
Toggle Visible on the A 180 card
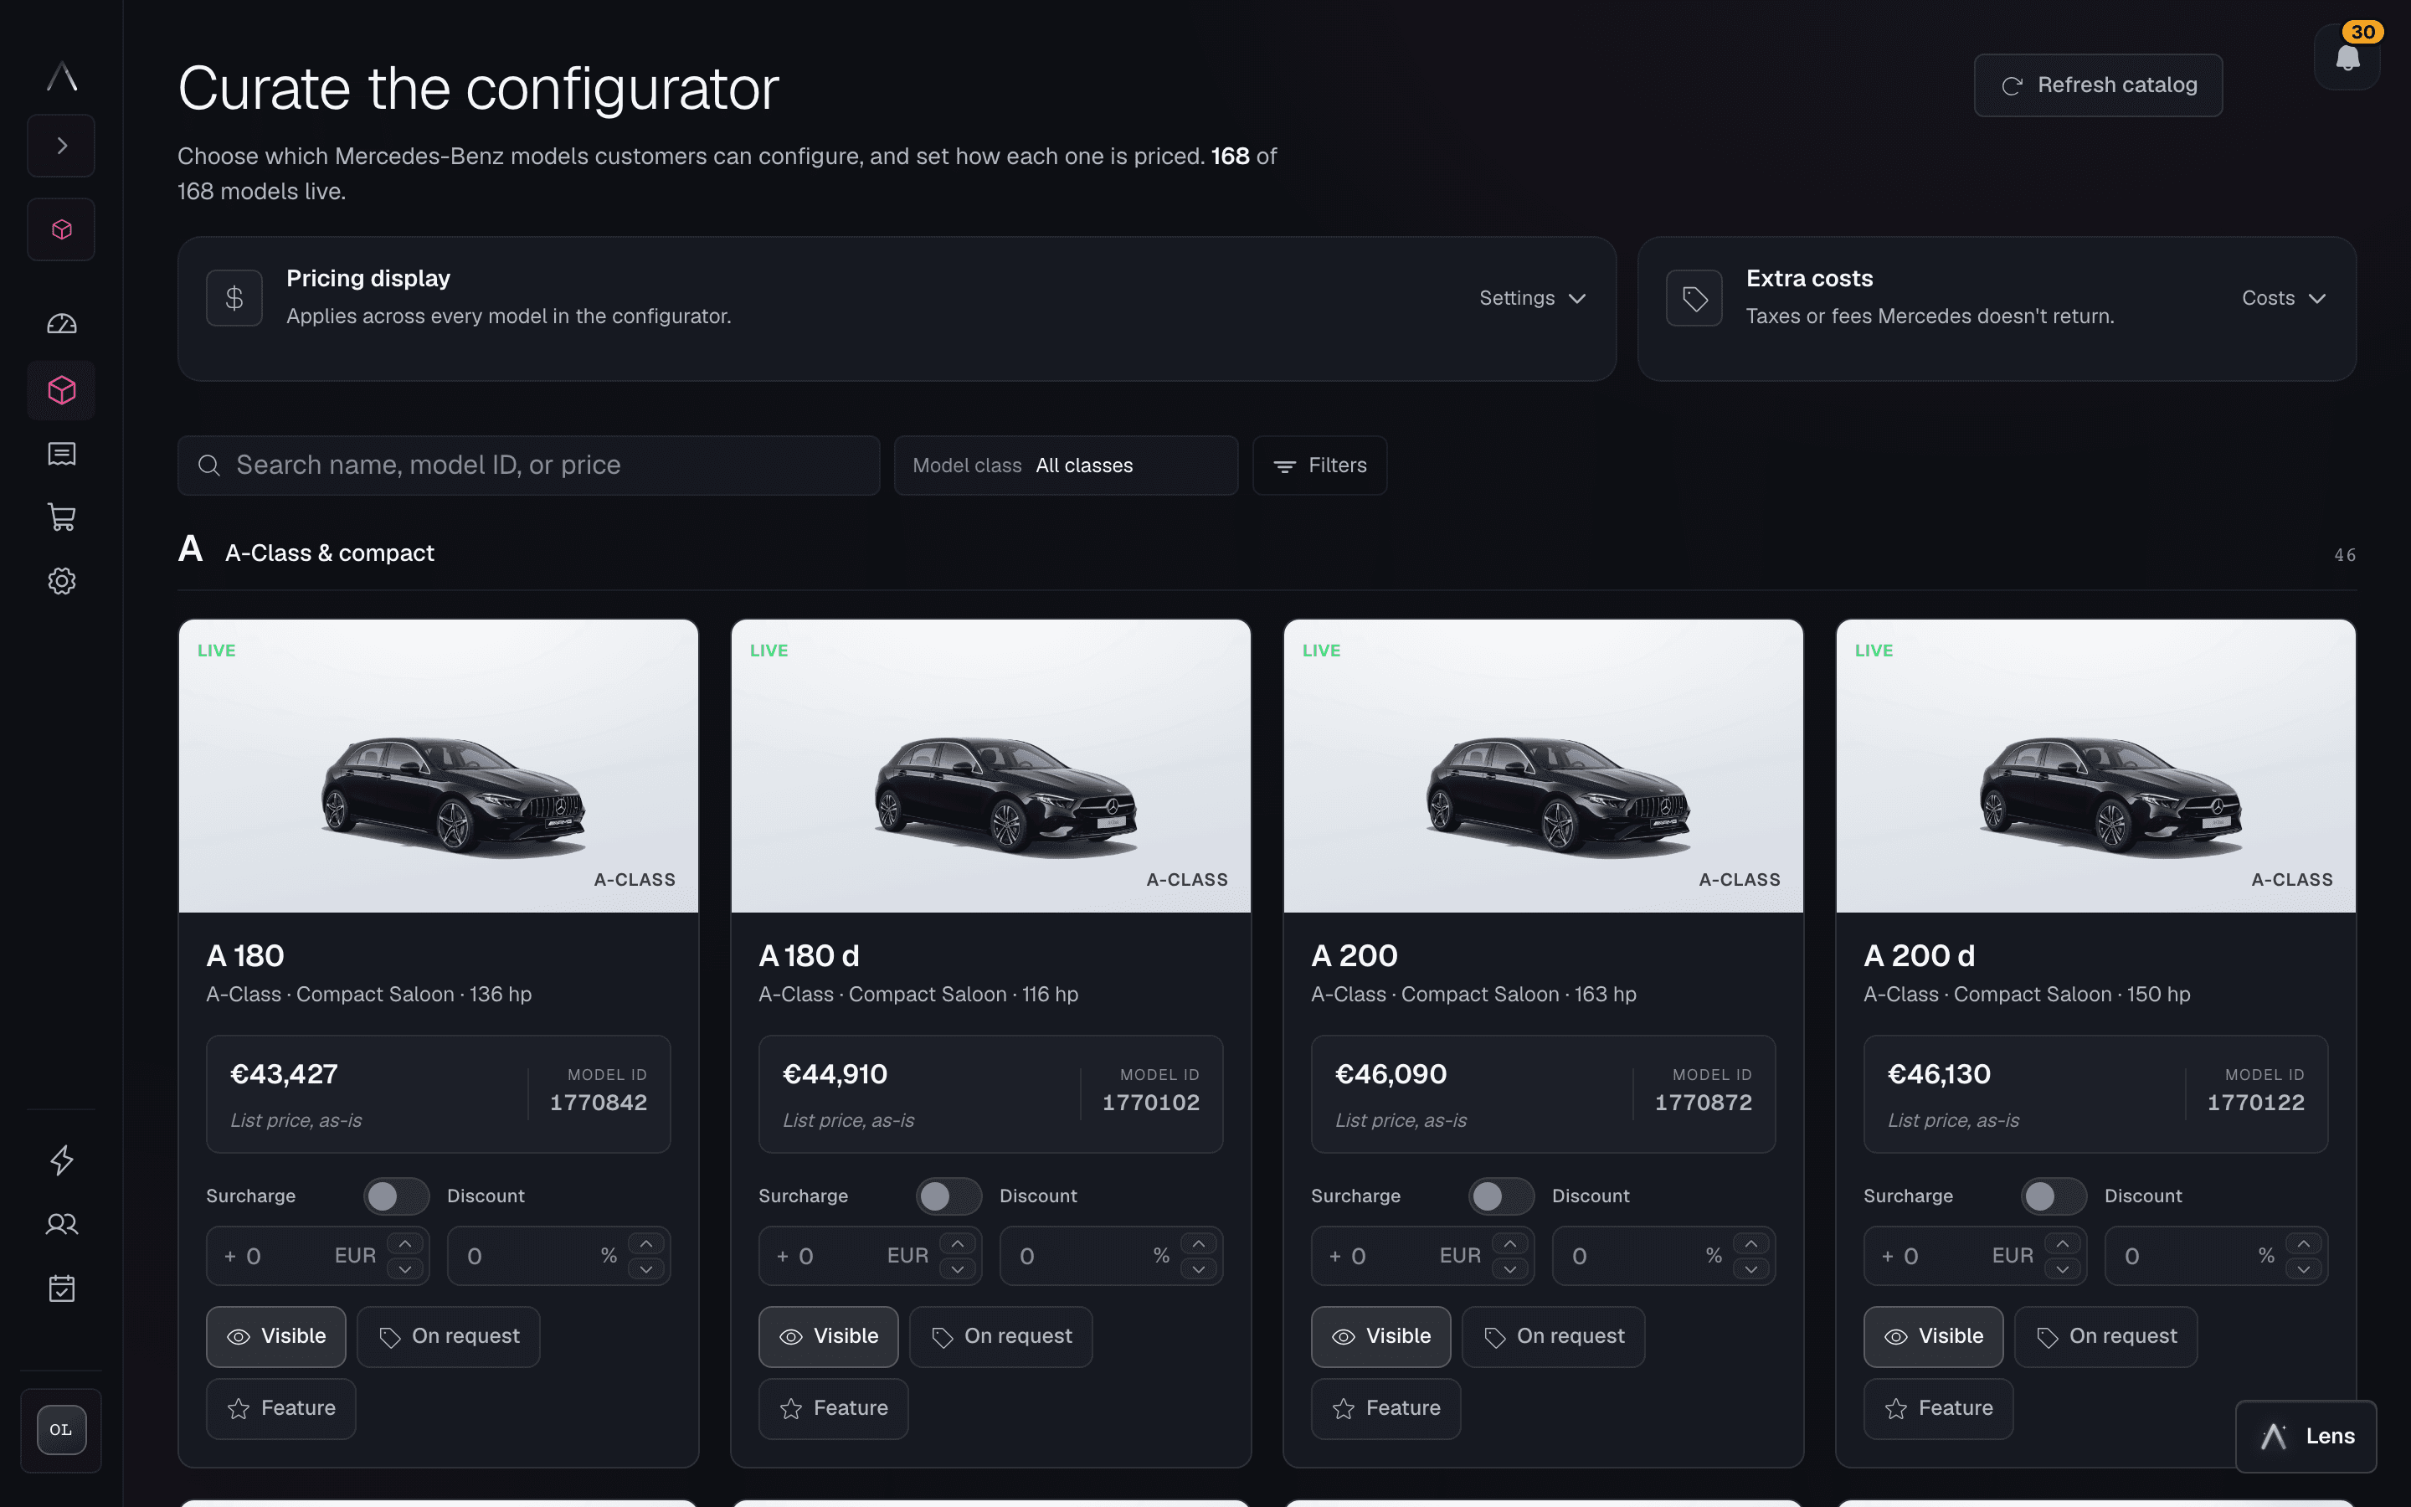(x=276, y=1336)
